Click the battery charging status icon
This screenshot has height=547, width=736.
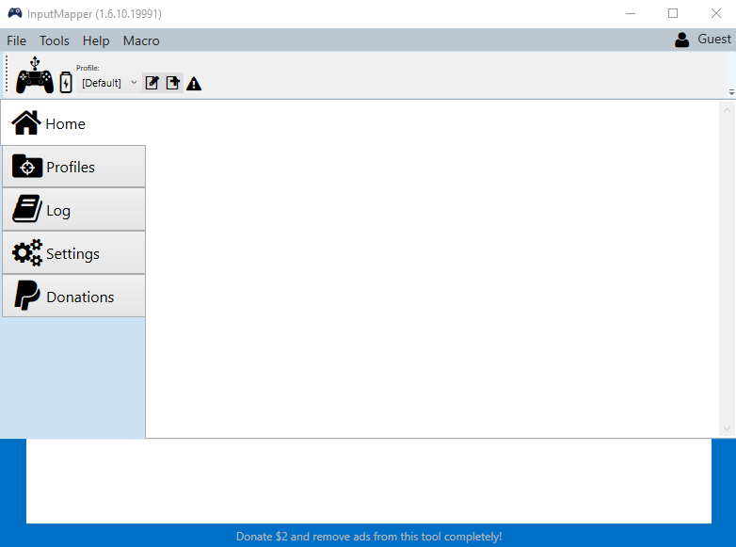coord(66,82)
